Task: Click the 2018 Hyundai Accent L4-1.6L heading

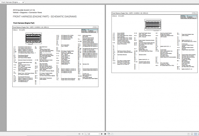Action: [x=24, y=10]
